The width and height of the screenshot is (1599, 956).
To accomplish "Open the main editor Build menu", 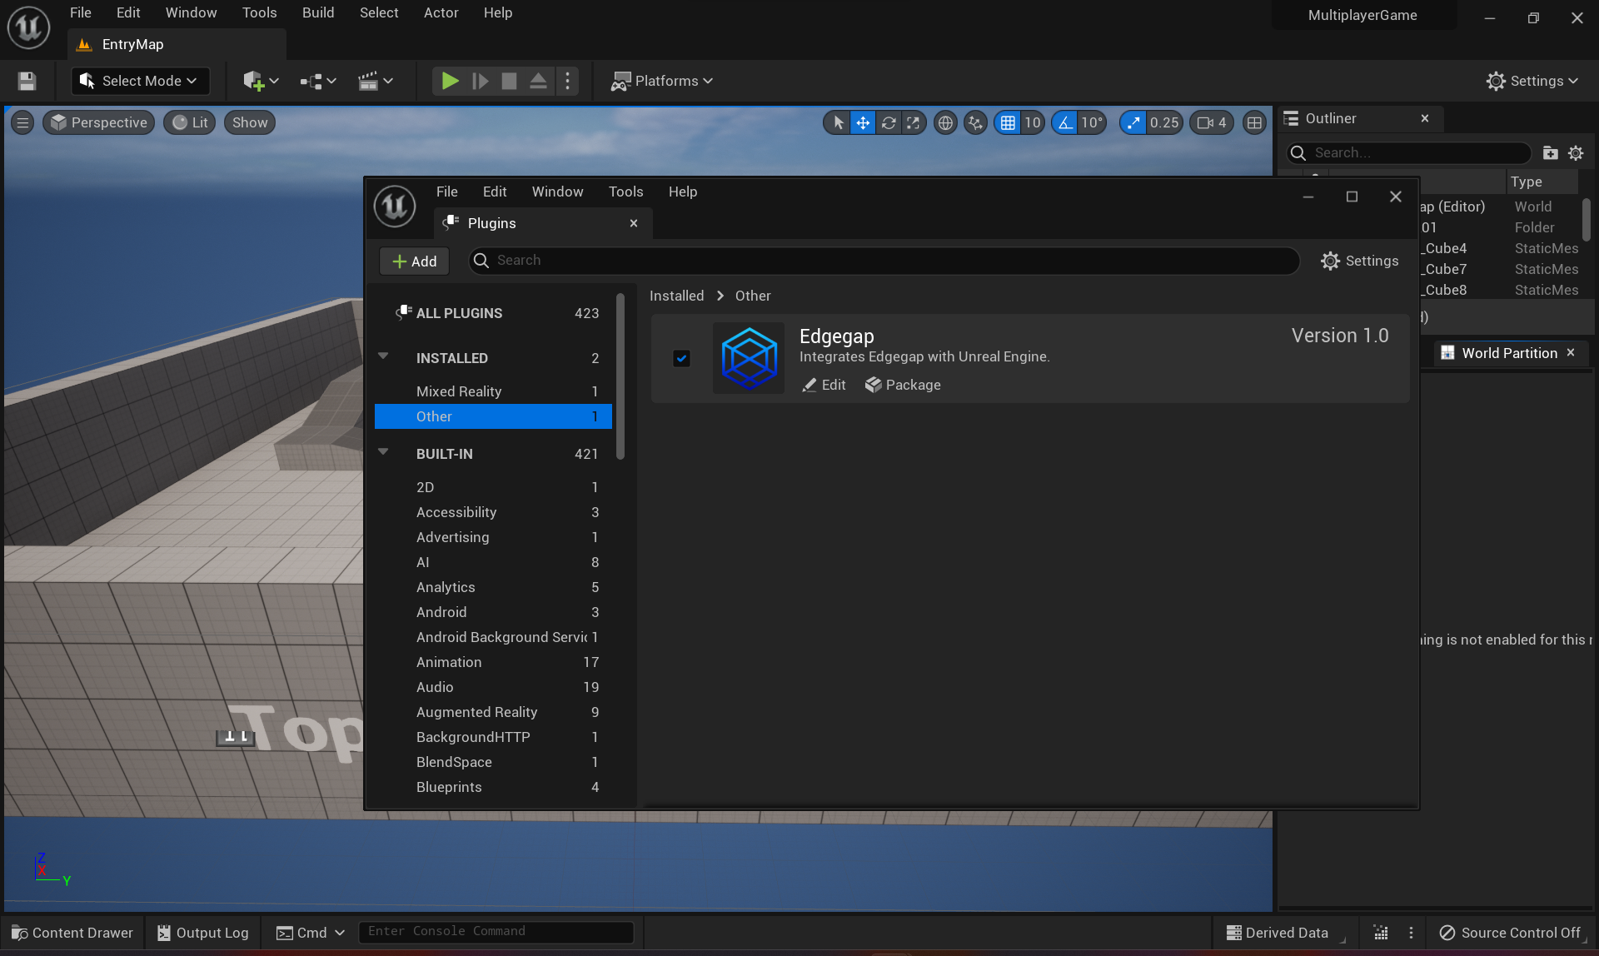I will pos(318,12).
